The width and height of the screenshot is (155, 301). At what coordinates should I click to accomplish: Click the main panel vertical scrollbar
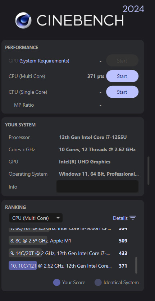tap(149, 171)
